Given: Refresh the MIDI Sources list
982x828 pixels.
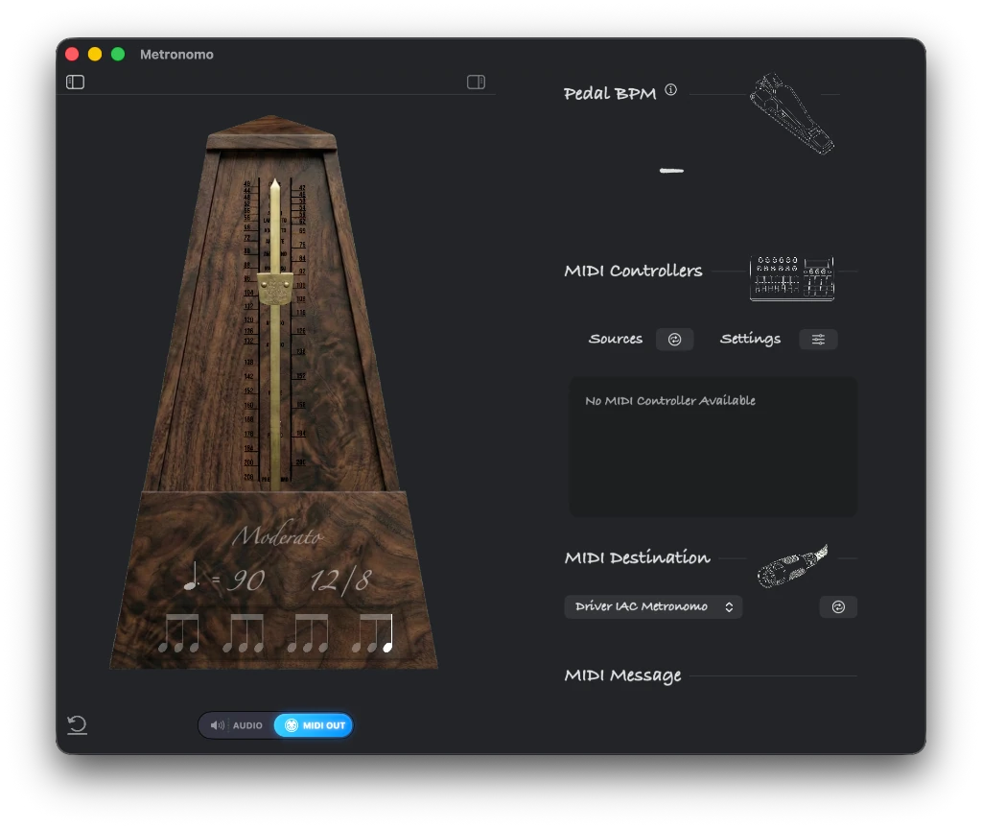Looking at the screenshot, I should 674,339.
